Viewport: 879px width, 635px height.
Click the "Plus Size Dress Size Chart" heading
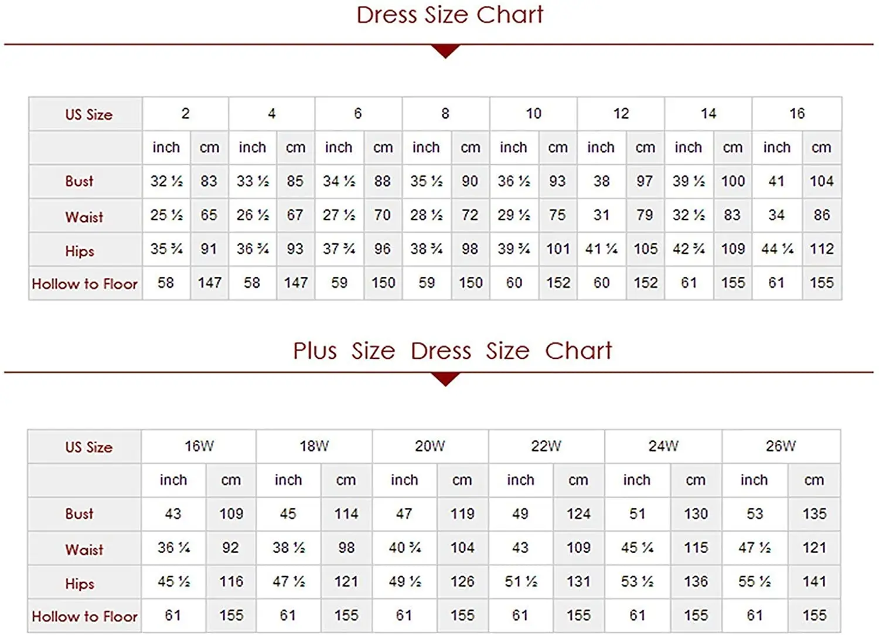(452, 351)
